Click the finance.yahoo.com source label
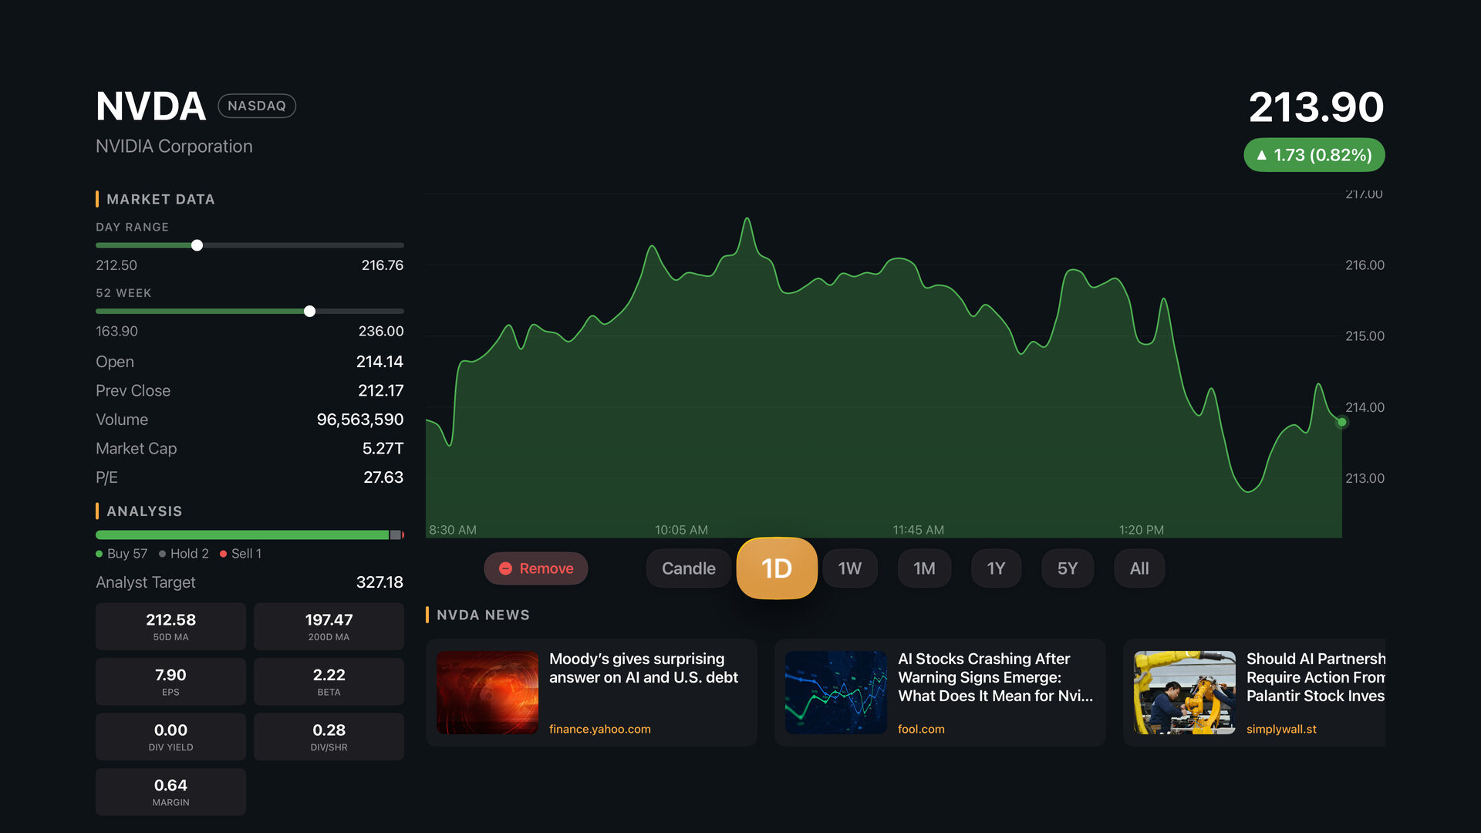1481x833 pixels. (x=600, y=729)
